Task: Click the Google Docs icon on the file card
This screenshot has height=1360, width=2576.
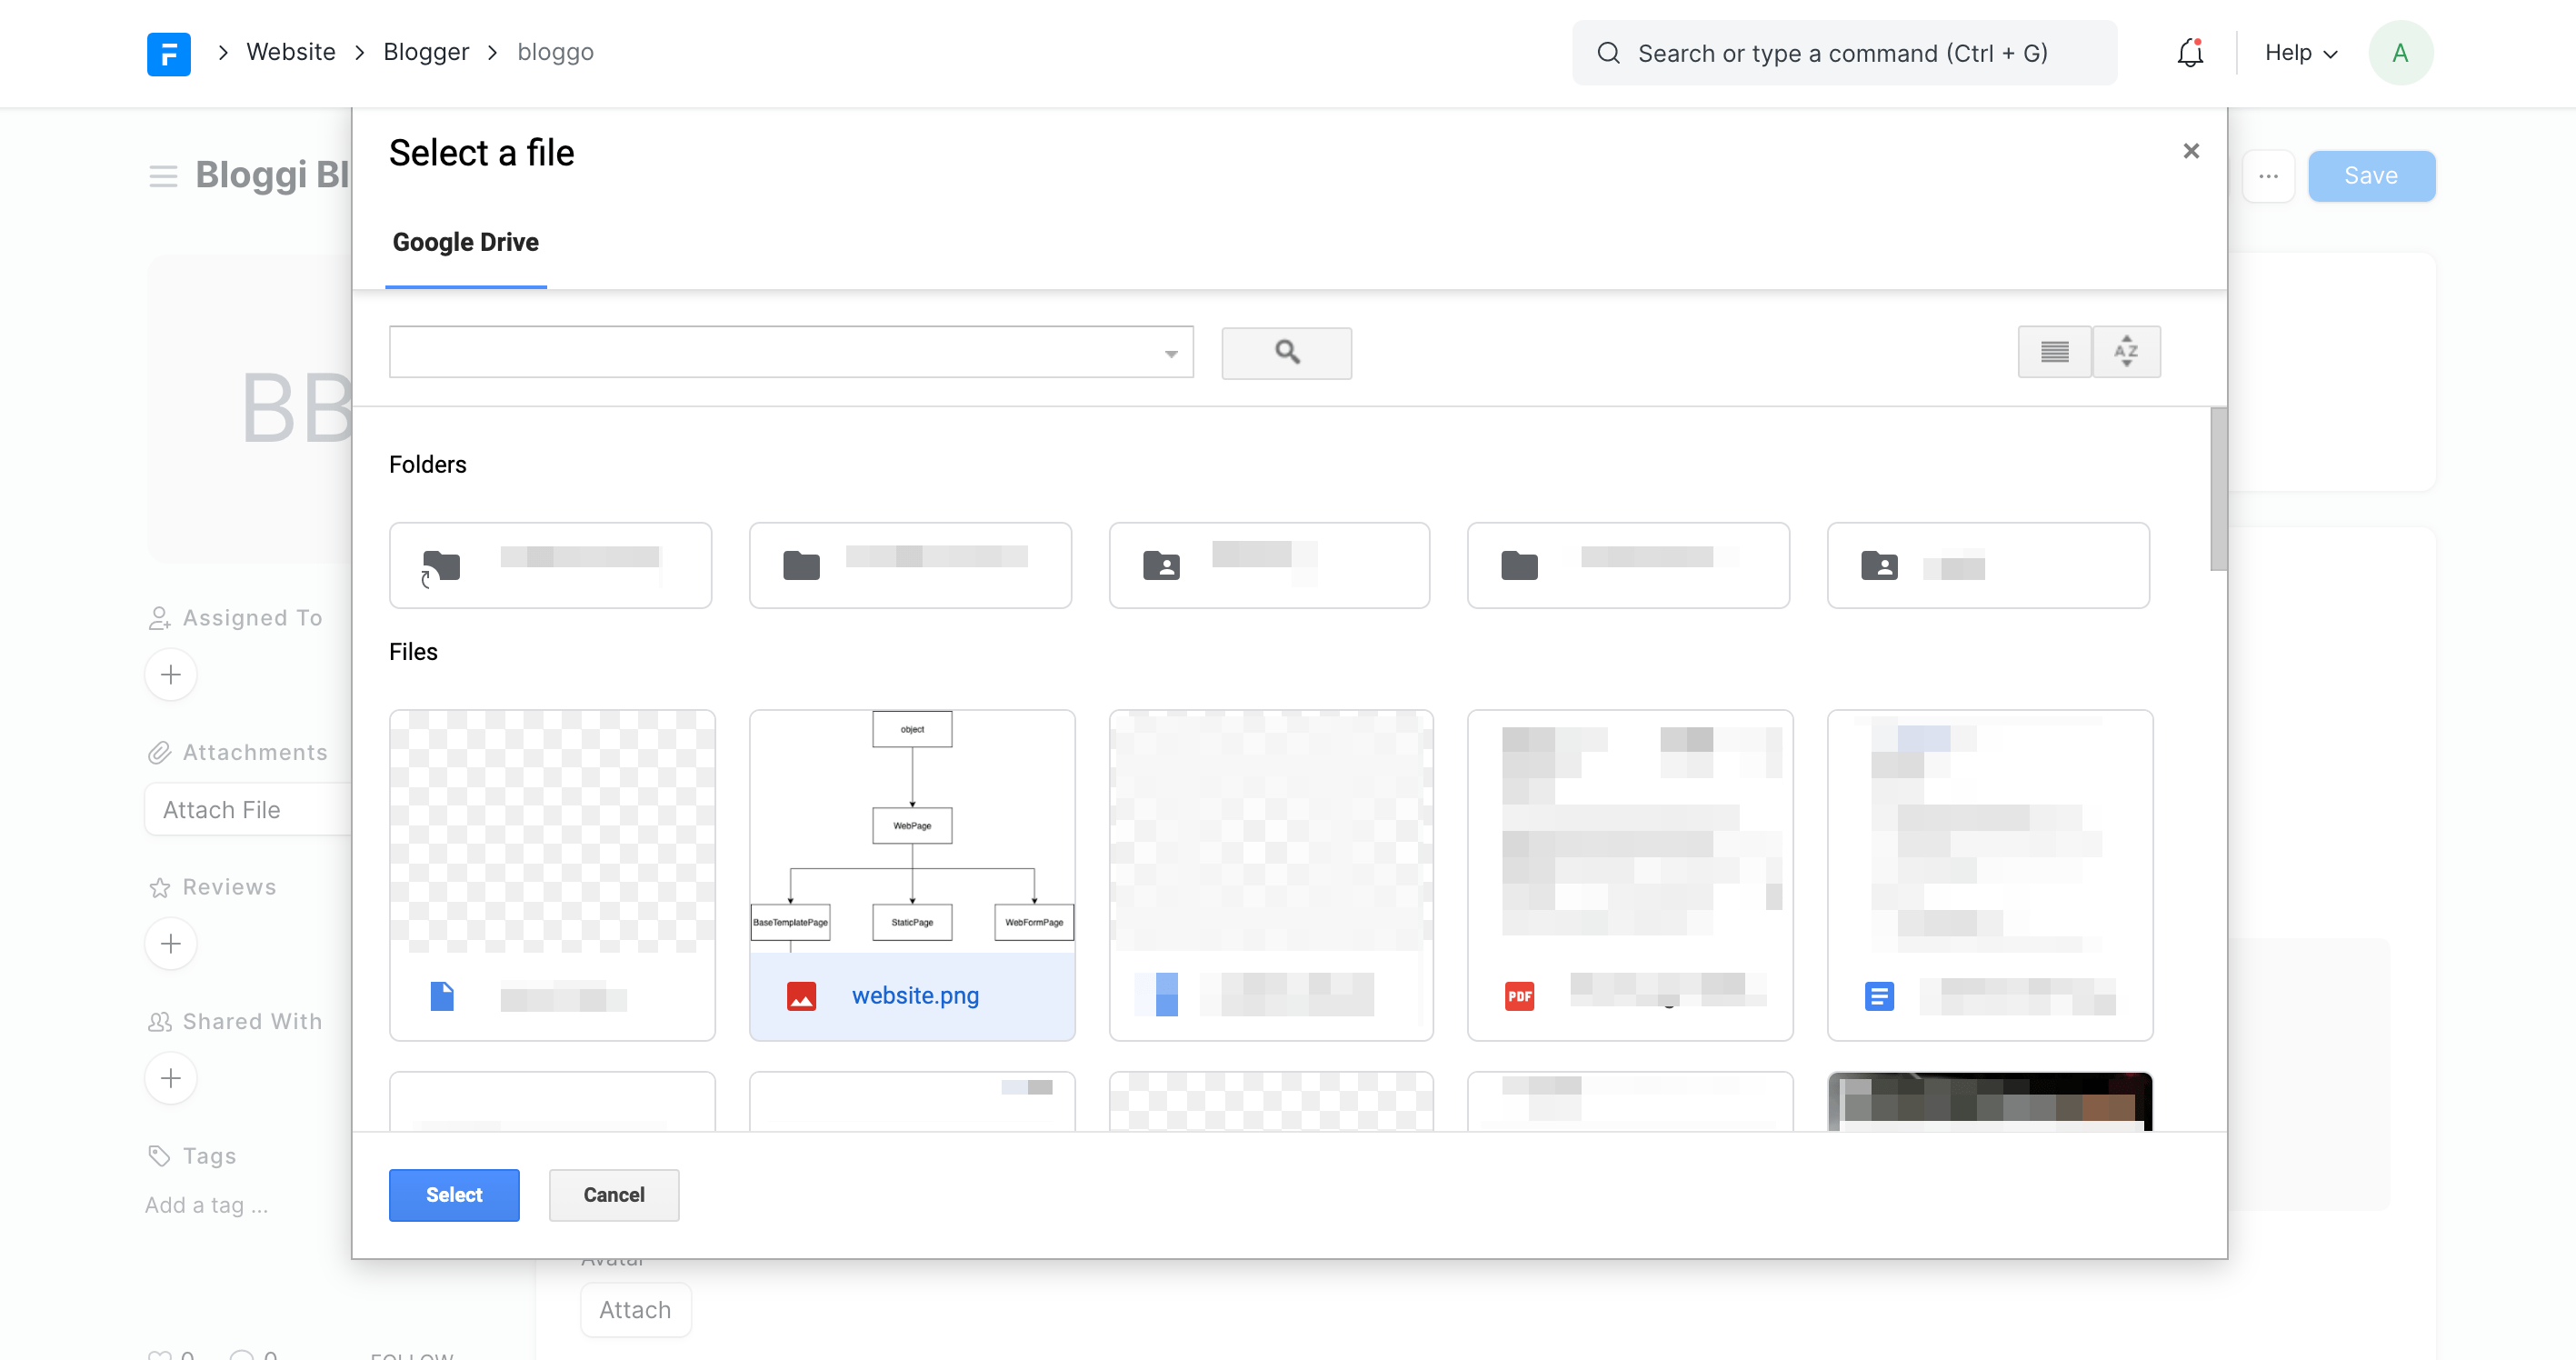Action: tap(1879, 996)
